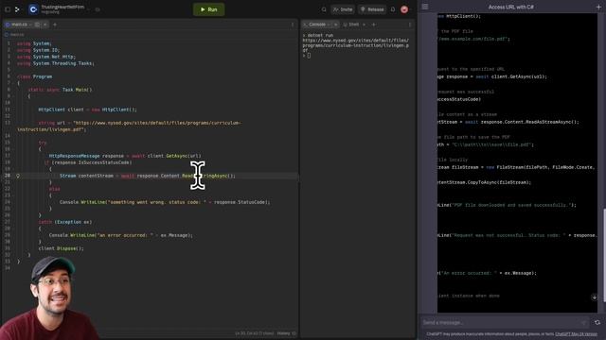Close the main.cs tab

[x=45, y=25]
